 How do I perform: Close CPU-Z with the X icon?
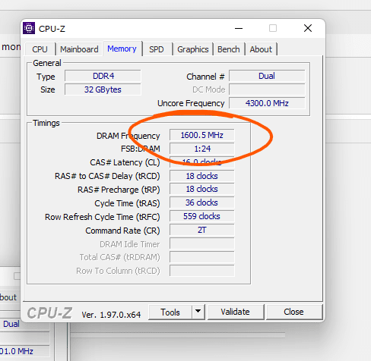[308, 28]
